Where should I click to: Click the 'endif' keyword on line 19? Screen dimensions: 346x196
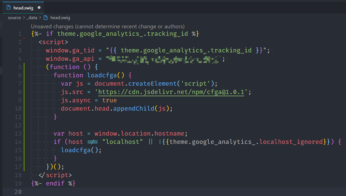tap(55, 184)
